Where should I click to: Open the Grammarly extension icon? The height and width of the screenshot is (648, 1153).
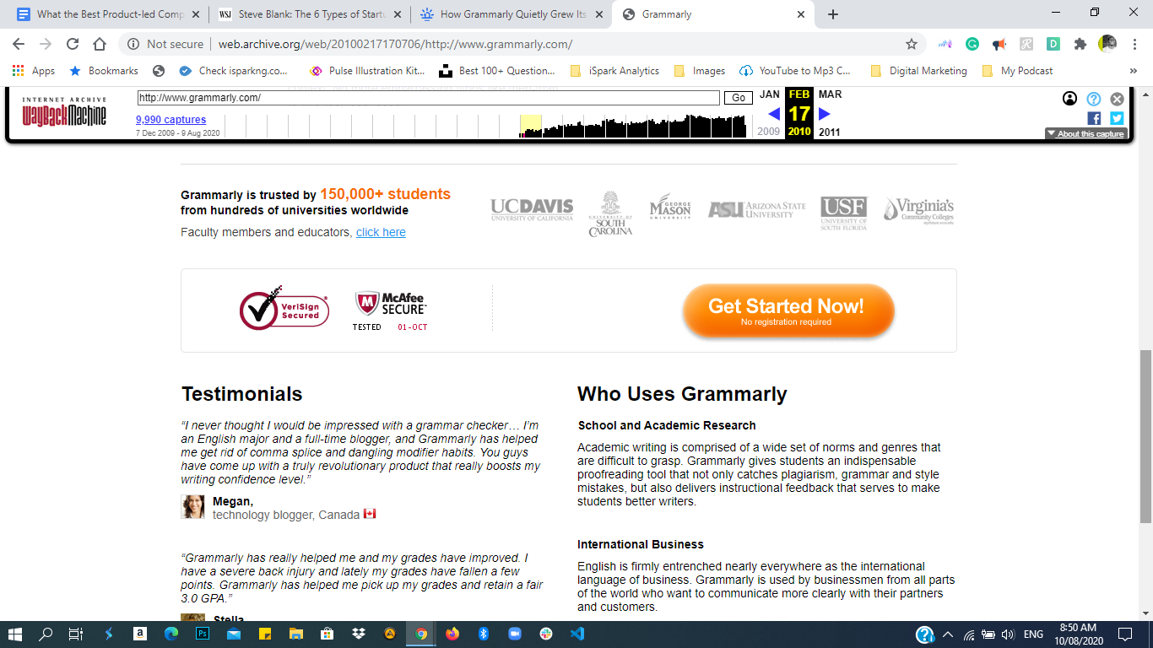click(972, 44)
